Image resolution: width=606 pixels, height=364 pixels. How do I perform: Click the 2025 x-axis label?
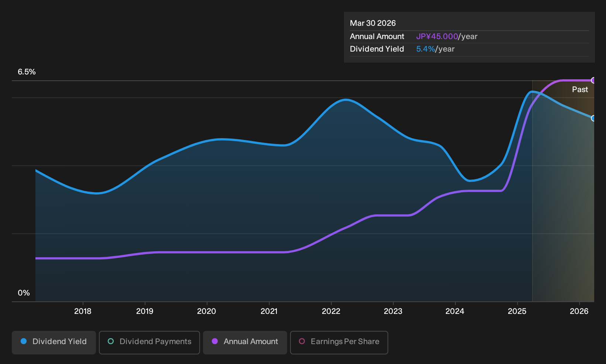[517, 311]
